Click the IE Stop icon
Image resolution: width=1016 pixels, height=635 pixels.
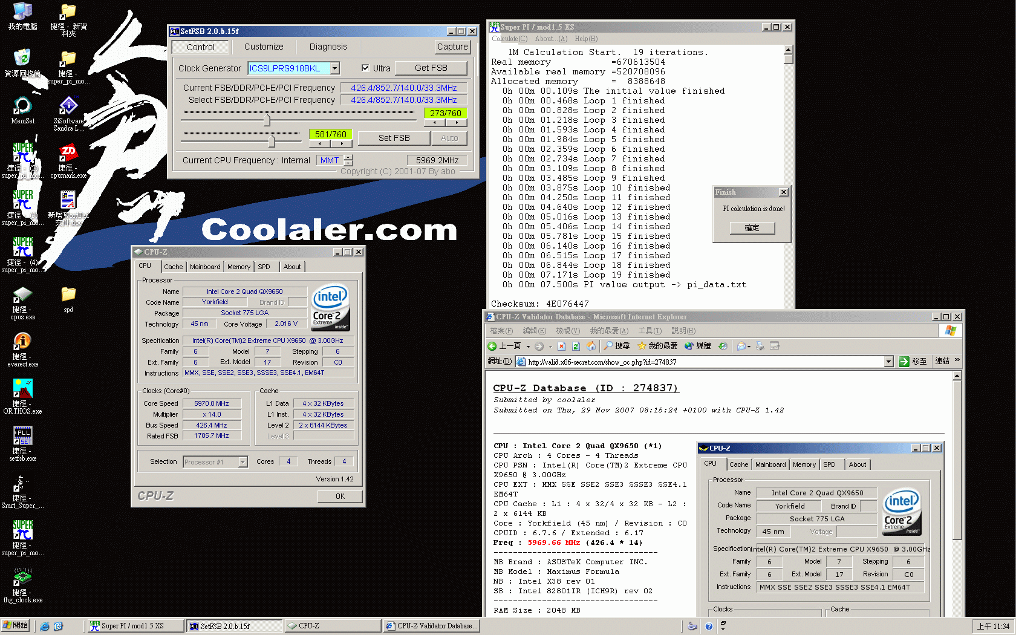pyautogui.click(x=561, y=346)
